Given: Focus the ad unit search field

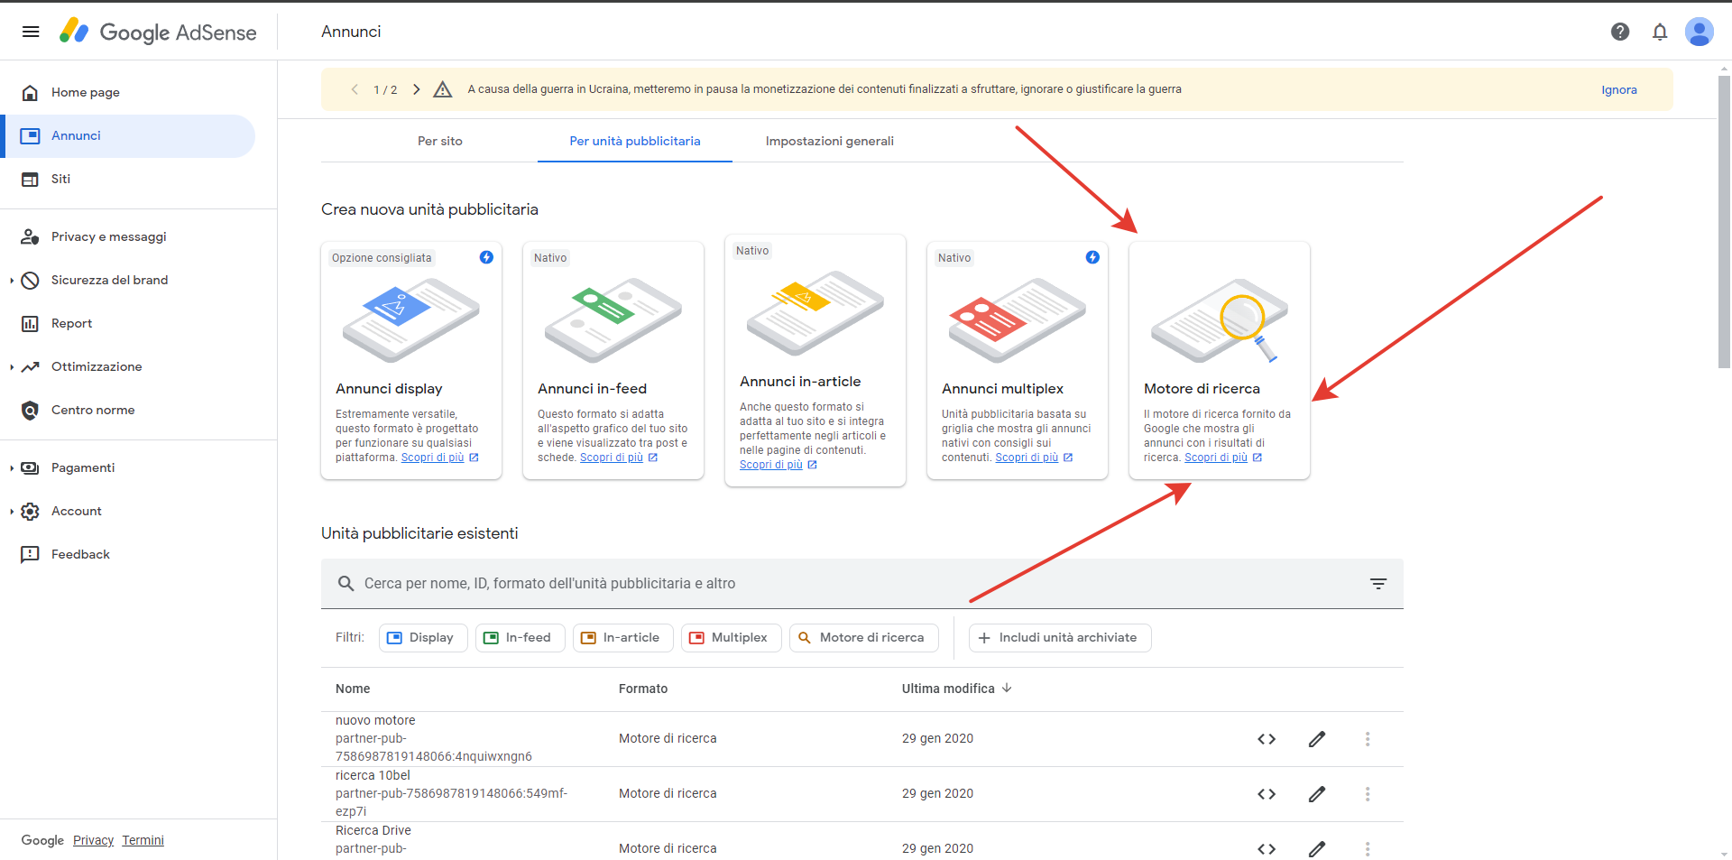Looking at the screenshot, I should pos(862,584).
